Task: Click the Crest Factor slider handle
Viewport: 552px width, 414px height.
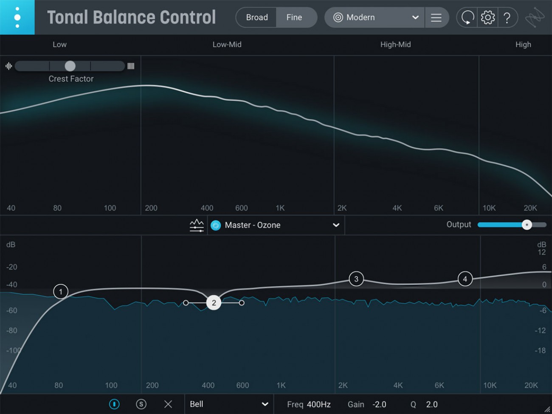Action: [70, 66]
